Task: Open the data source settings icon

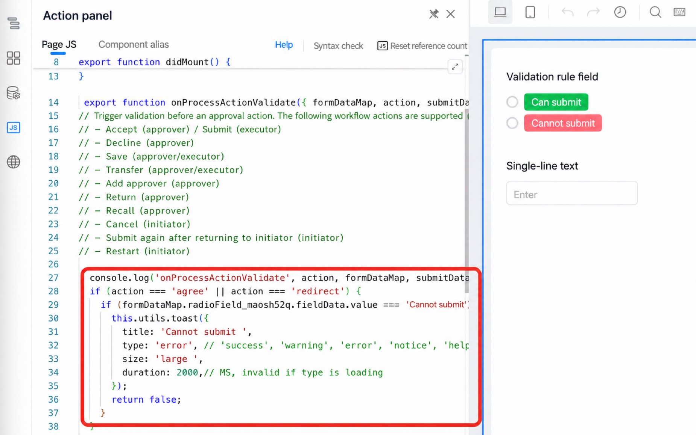Action: tap(14, 93)
